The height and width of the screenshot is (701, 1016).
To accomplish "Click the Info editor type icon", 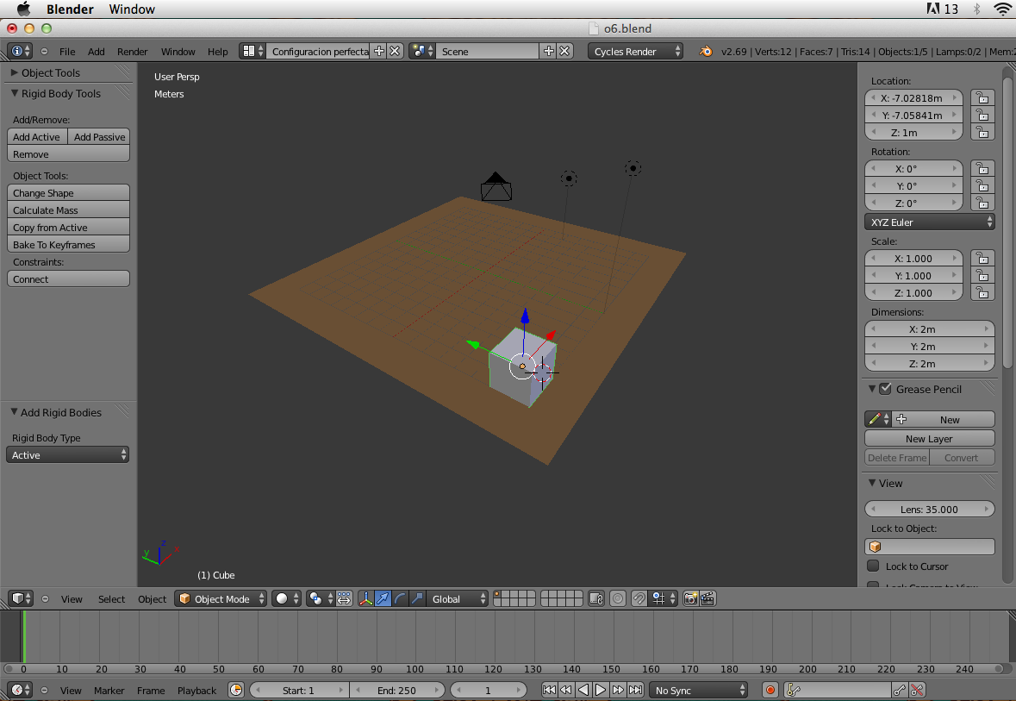I will point(19,51).
